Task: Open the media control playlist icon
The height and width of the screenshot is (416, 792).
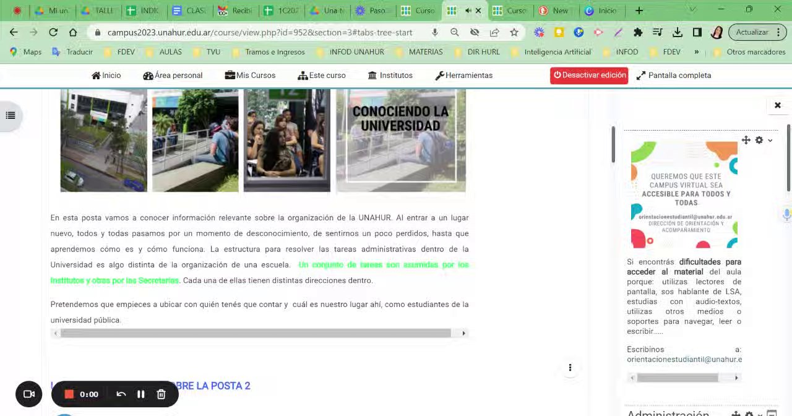Action: 658,32
